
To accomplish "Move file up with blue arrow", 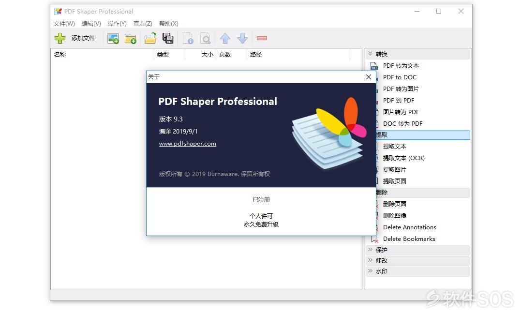I will click(x=225, y=38).
